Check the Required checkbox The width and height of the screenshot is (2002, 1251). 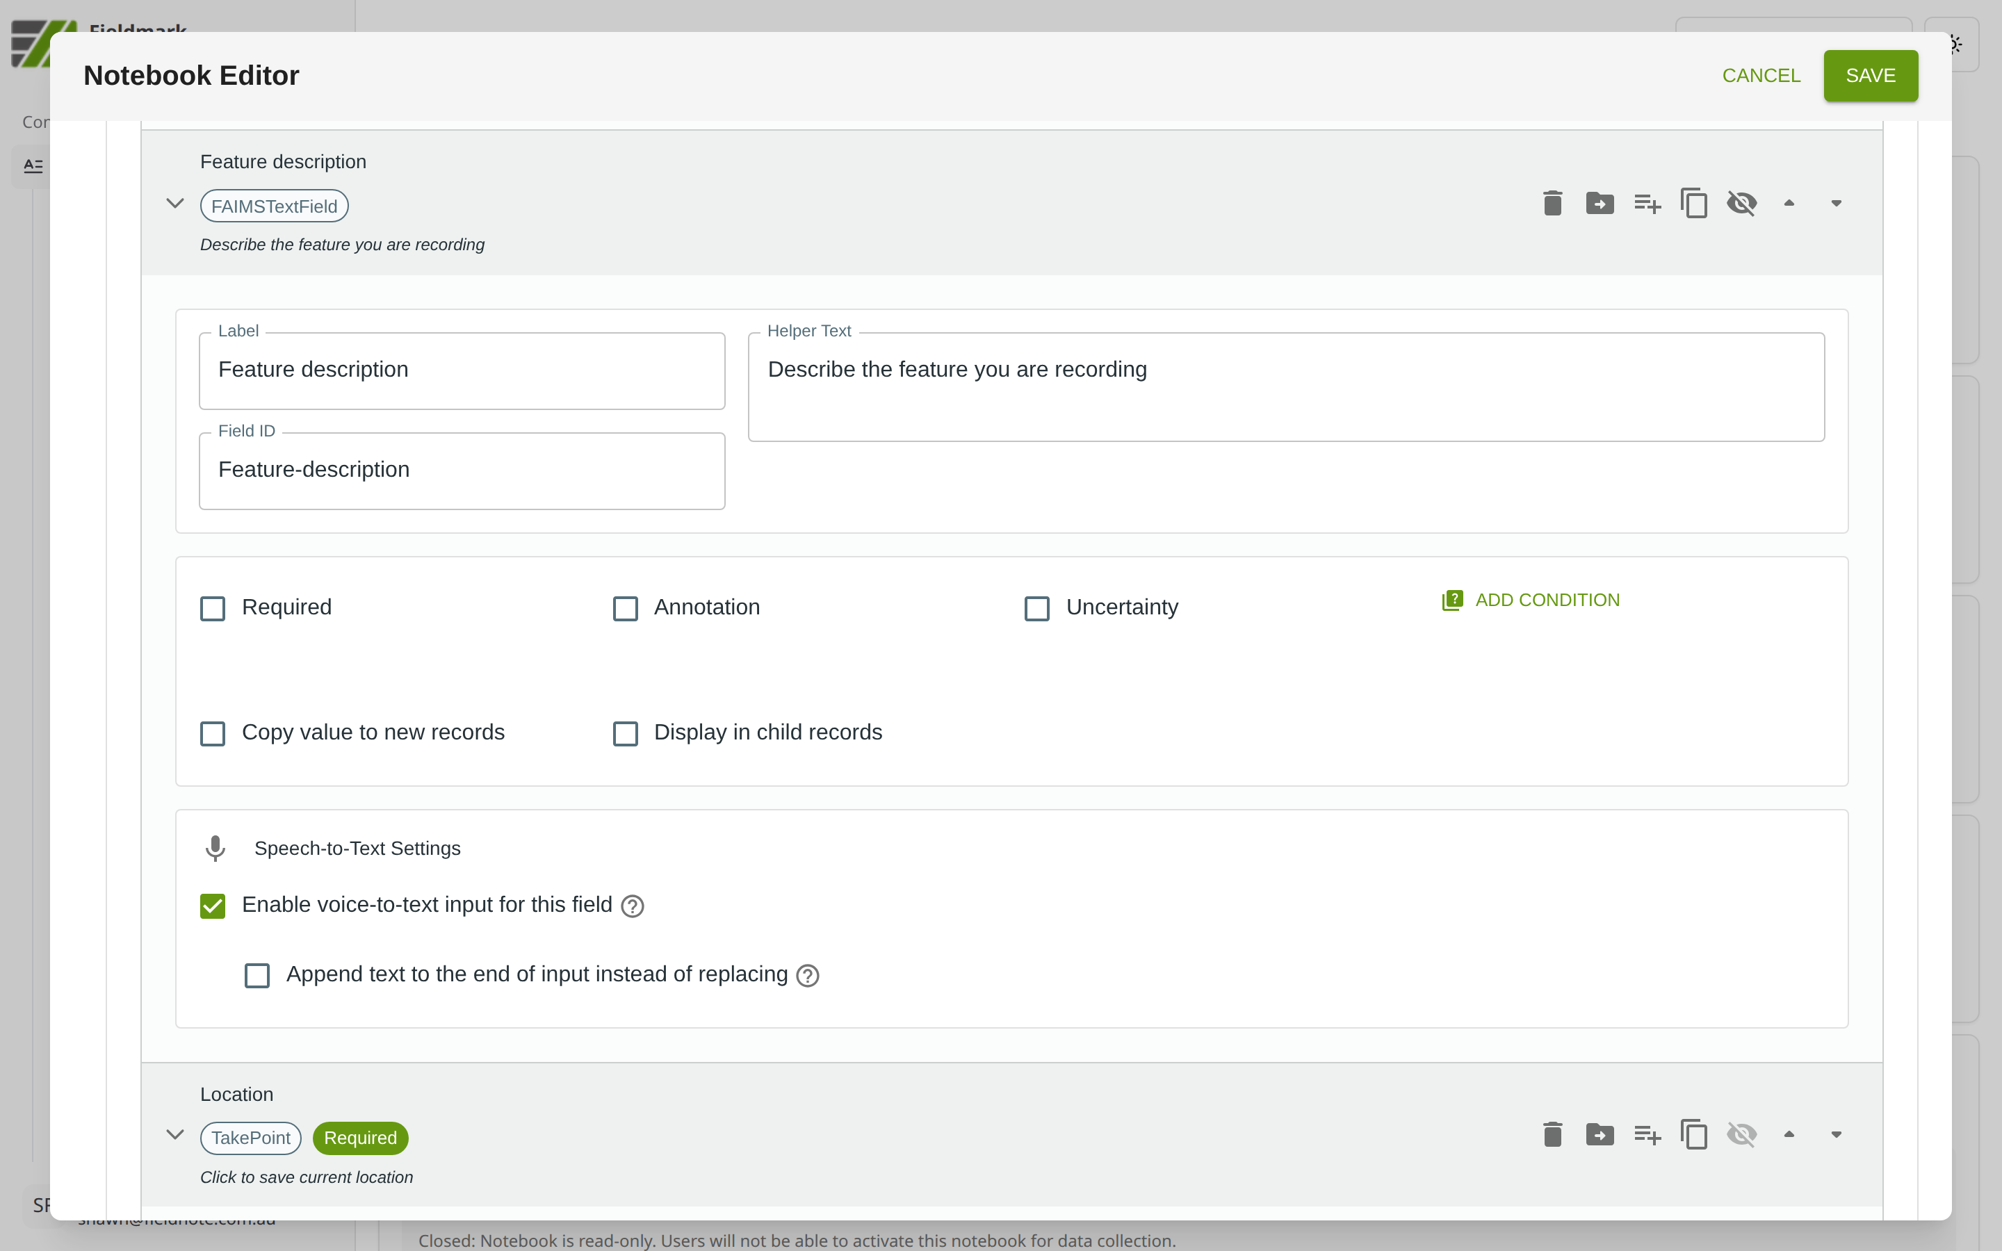(213, 609)
